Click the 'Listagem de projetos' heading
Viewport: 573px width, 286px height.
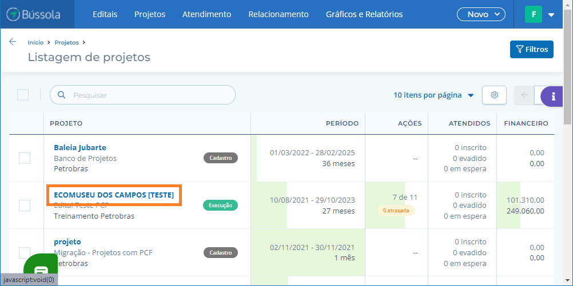89,57
